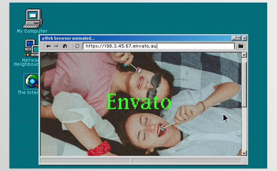
Task: Go to the browser home page icon
Action: point(65,46)
